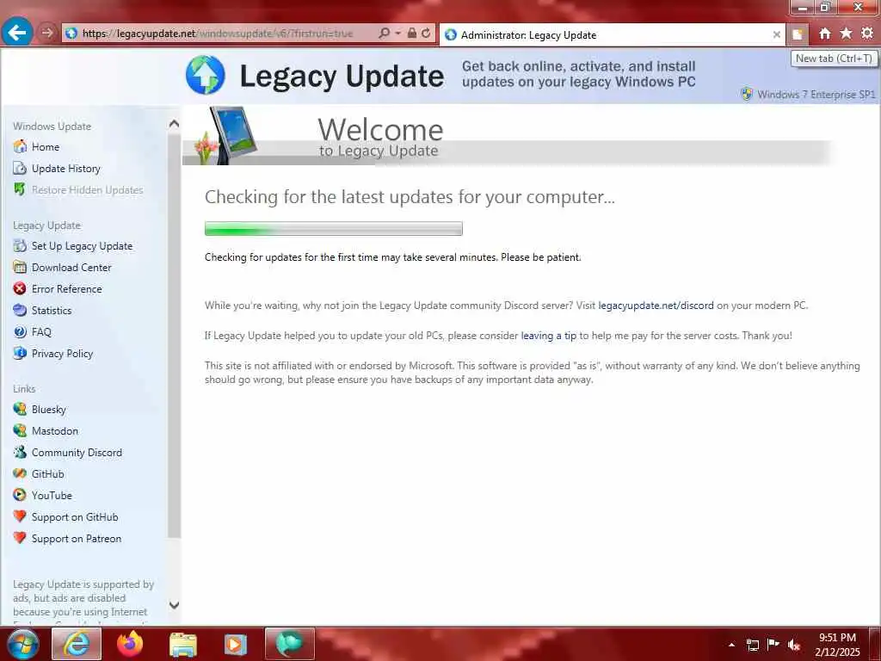Click the red Error Reference icon
This screenshot has width=881, height=661.
[20, 288]
